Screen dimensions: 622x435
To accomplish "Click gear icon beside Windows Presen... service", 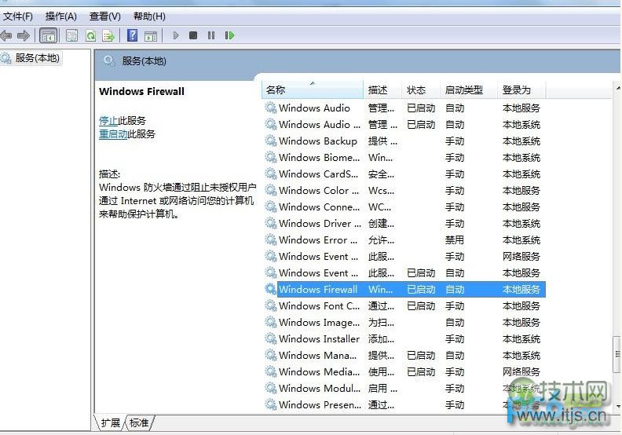I will [270, 404].
